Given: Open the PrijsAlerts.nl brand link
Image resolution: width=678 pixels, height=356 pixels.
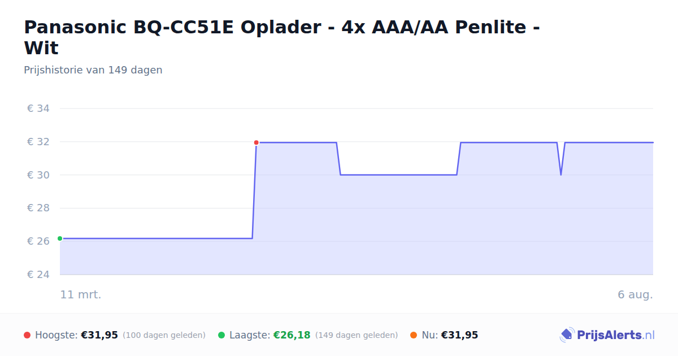Looking at the screenshot, I should pyautogui.click(x=607, y=335).
